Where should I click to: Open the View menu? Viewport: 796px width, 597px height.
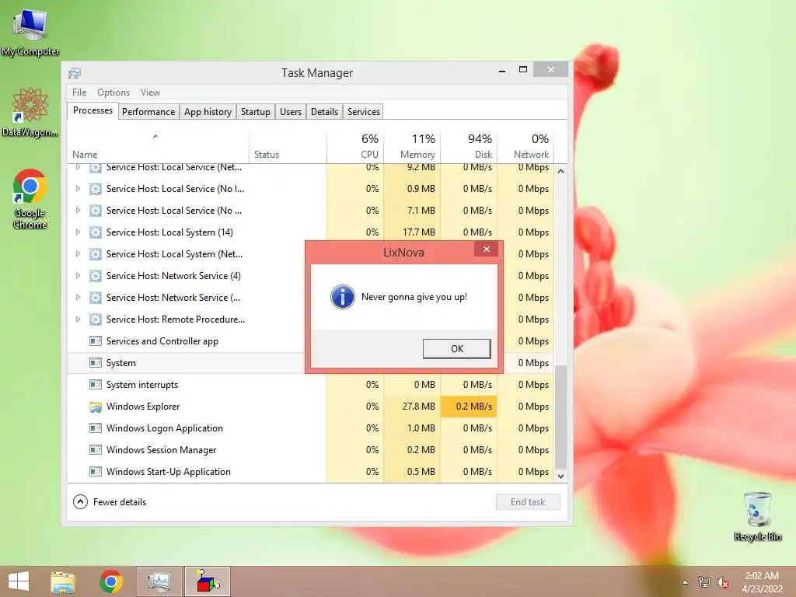[150, 93]
